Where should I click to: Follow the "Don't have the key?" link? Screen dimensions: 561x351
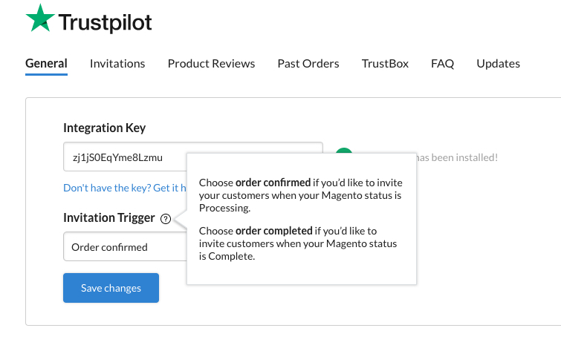click(x=125, y=188)
